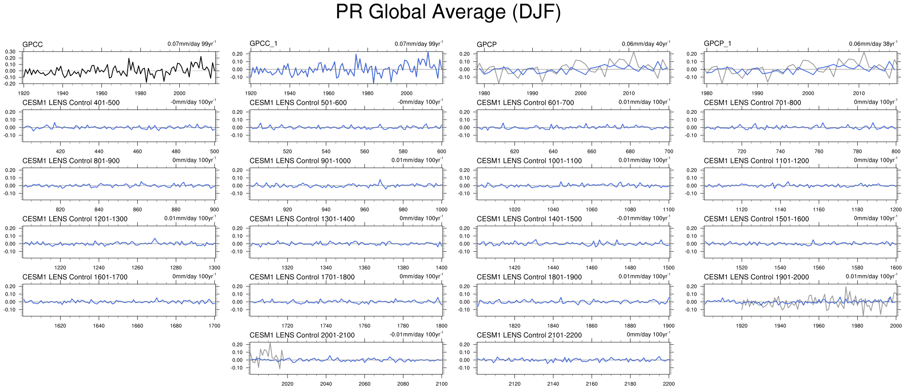Click the CESM1 LENS Control 1201-1300 title
Screen dimensions: 905x389
[75, 219]
